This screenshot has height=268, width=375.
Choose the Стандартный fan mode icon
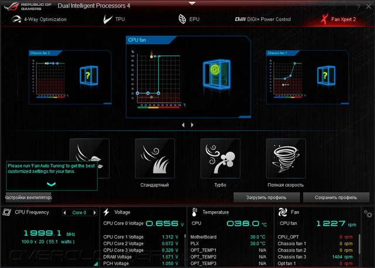pyautogui.click(x=155, y=158)
